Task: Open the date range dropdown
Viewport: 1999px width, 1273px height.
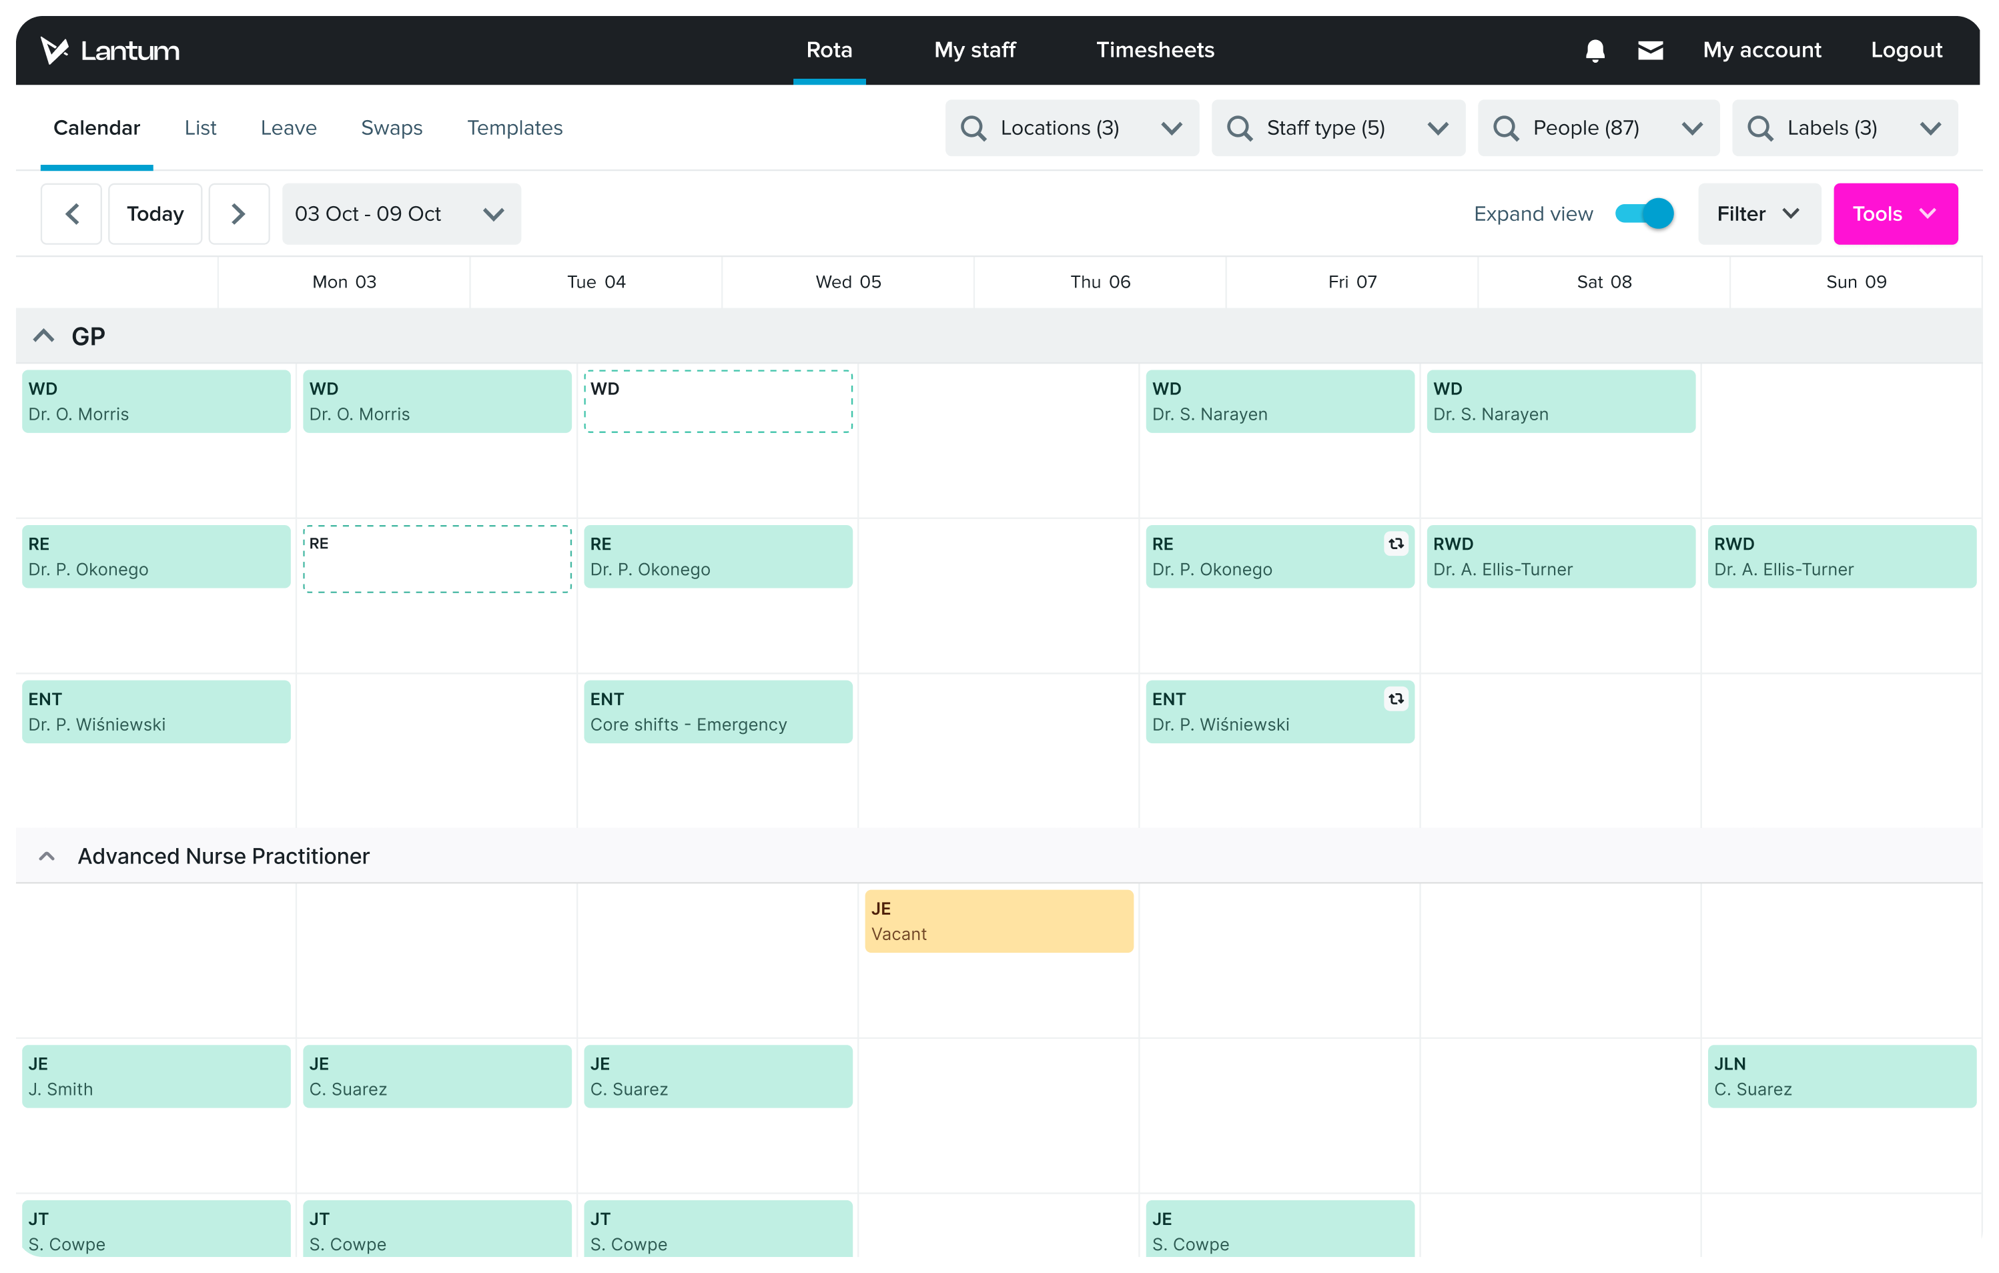Action: click(x=401, y=214)
